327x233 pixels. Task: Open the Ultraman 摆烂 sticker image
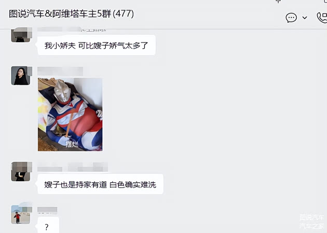[x=70, y=114]
